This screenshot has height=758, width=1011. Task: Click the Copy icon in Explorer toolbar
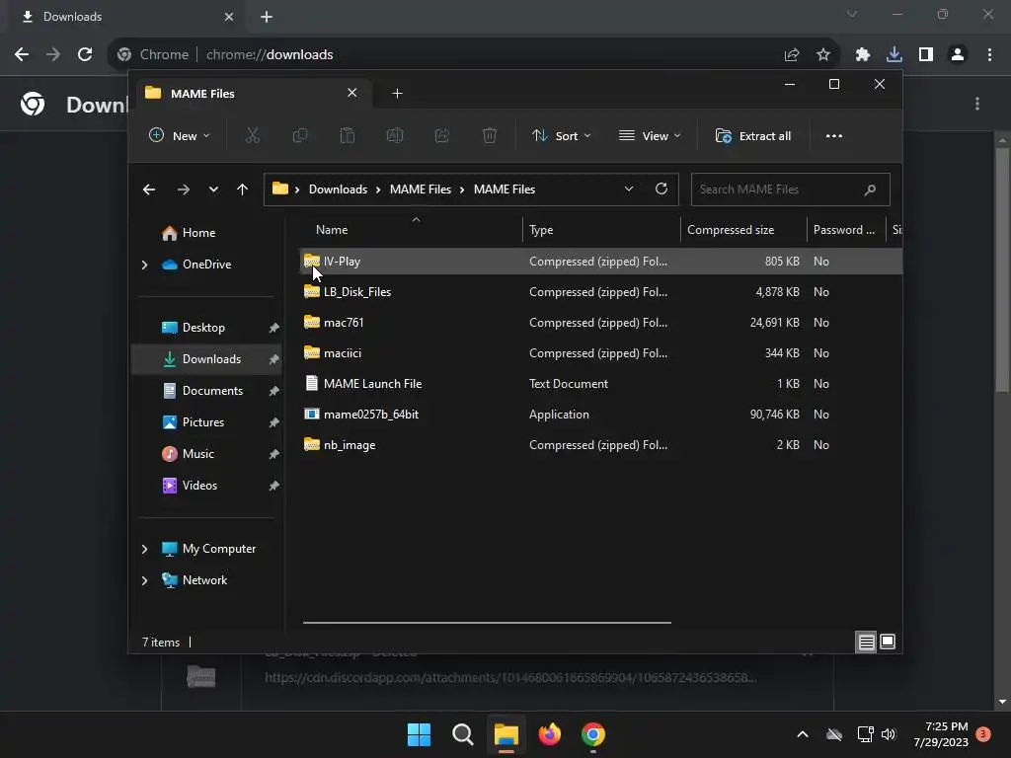click(300, 135)
